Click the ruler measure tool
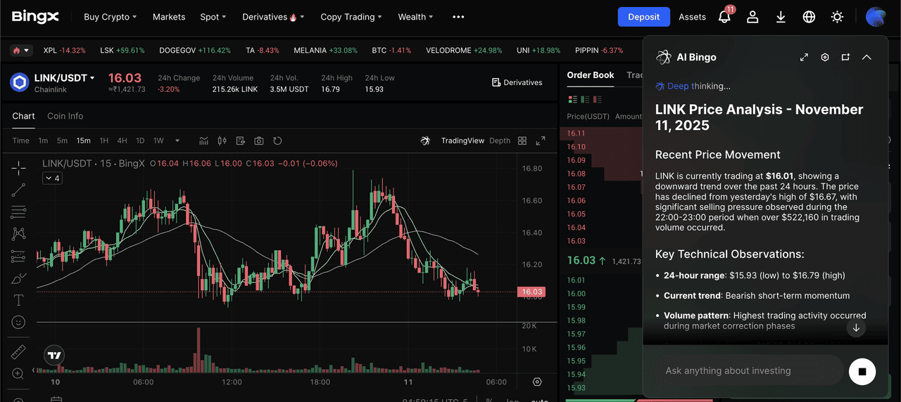Screen dimensions: 901x402 (19, 351)
